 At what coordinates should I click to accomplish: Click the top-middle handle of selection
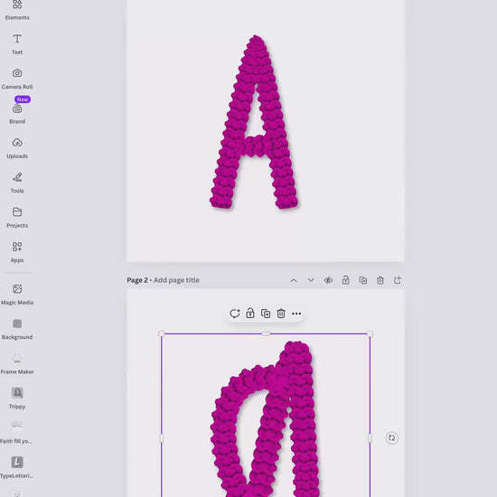click(266, 333)
